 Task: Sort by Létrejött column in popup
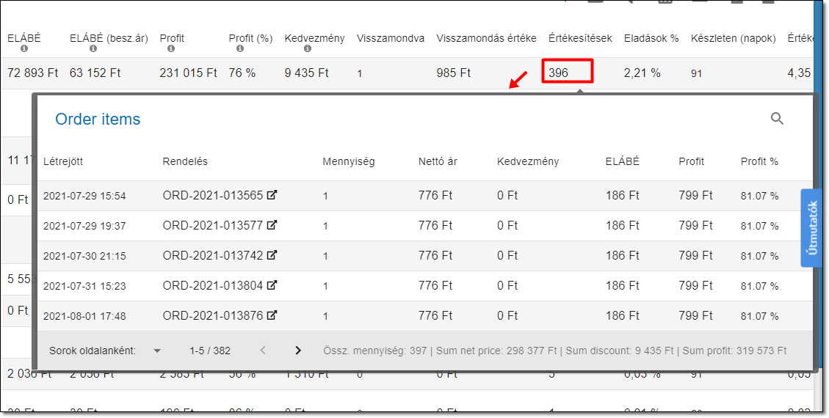click(63, 161)
